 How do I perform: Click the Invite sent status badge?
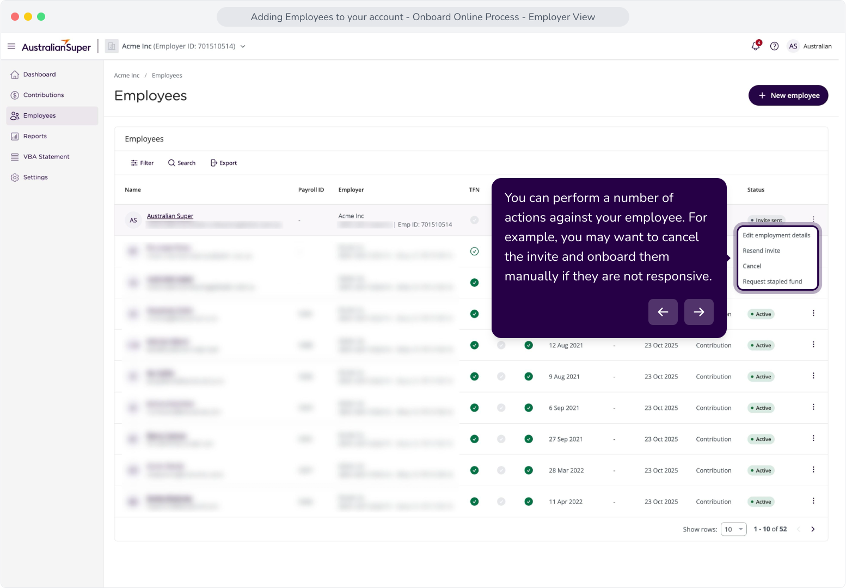click(x=767, y=220)
